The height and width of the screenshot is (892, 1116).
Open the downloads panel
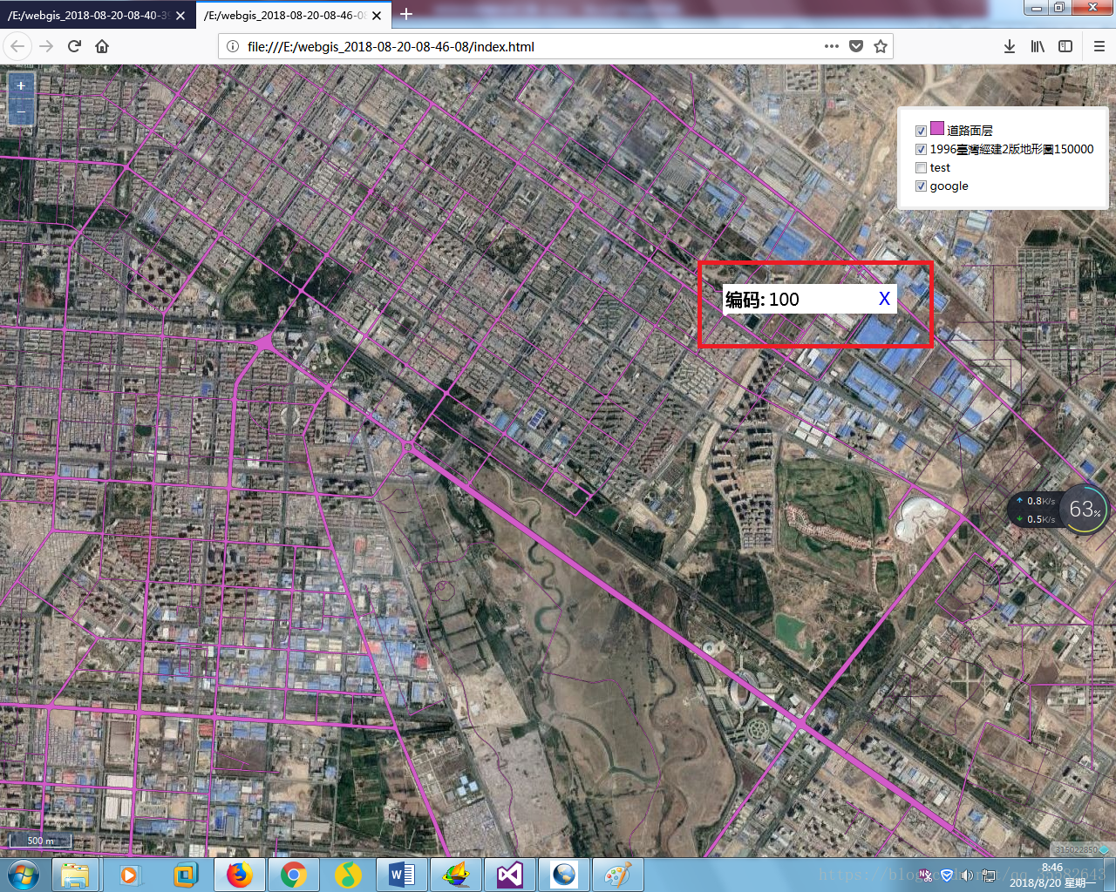(1010, 46)
